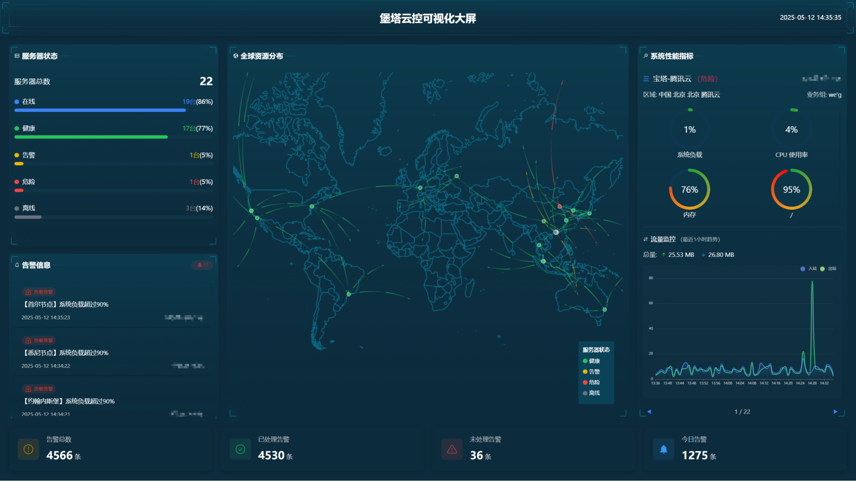Click the red danger server node on map
This screenshot has width=856, height=481.
[560, 206]
